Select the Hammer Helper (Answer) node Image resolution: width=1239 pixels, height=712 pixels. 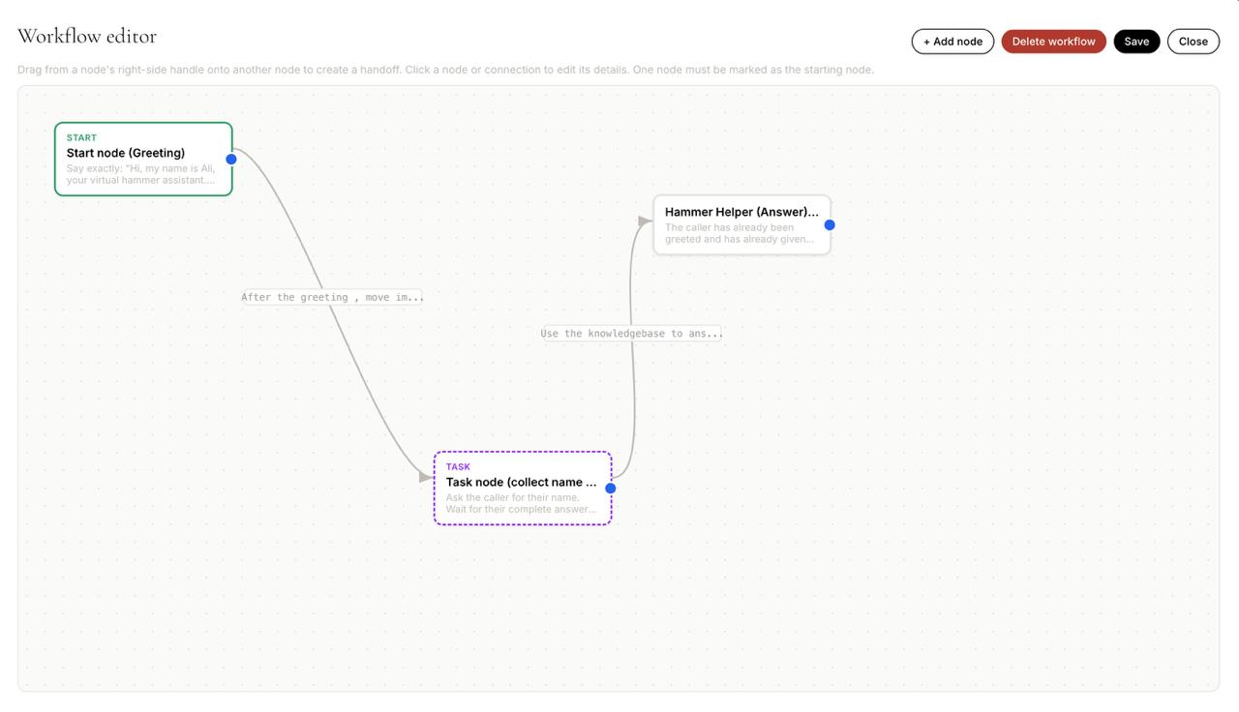[741, 225]
